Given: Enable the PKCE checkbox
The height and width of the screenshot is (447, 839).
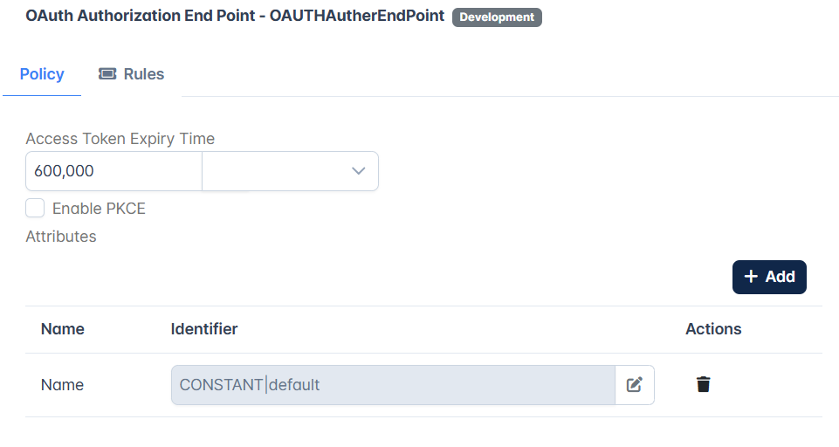Looking at the screenshot, I should pos(35,209).
